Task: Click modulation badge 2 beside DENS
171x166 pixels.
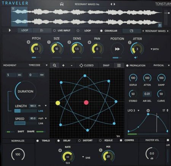Action: (x=69, y=42)
